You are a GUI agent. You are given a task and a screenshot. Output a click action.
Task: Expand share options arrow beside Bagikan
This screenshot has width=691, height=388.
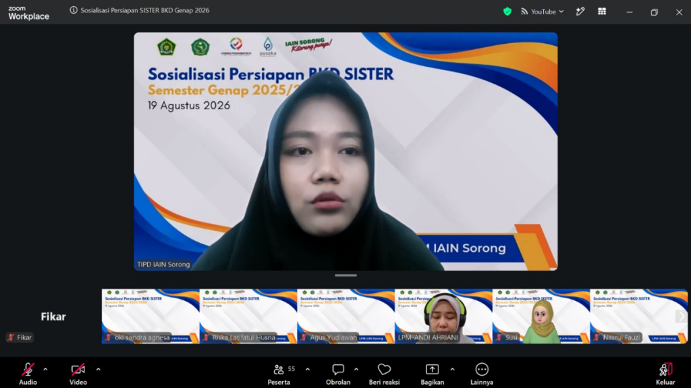tap(452, 370)
